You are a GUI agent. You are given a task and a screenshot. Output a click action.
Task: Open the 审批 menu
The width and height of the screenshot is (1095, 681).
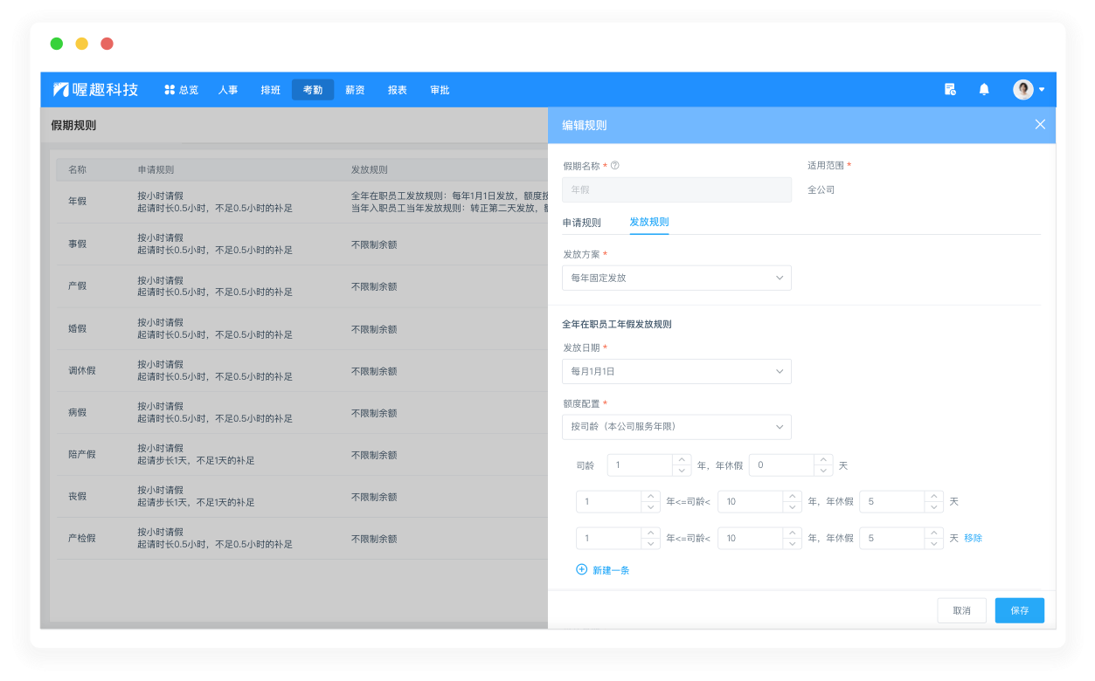440,90
